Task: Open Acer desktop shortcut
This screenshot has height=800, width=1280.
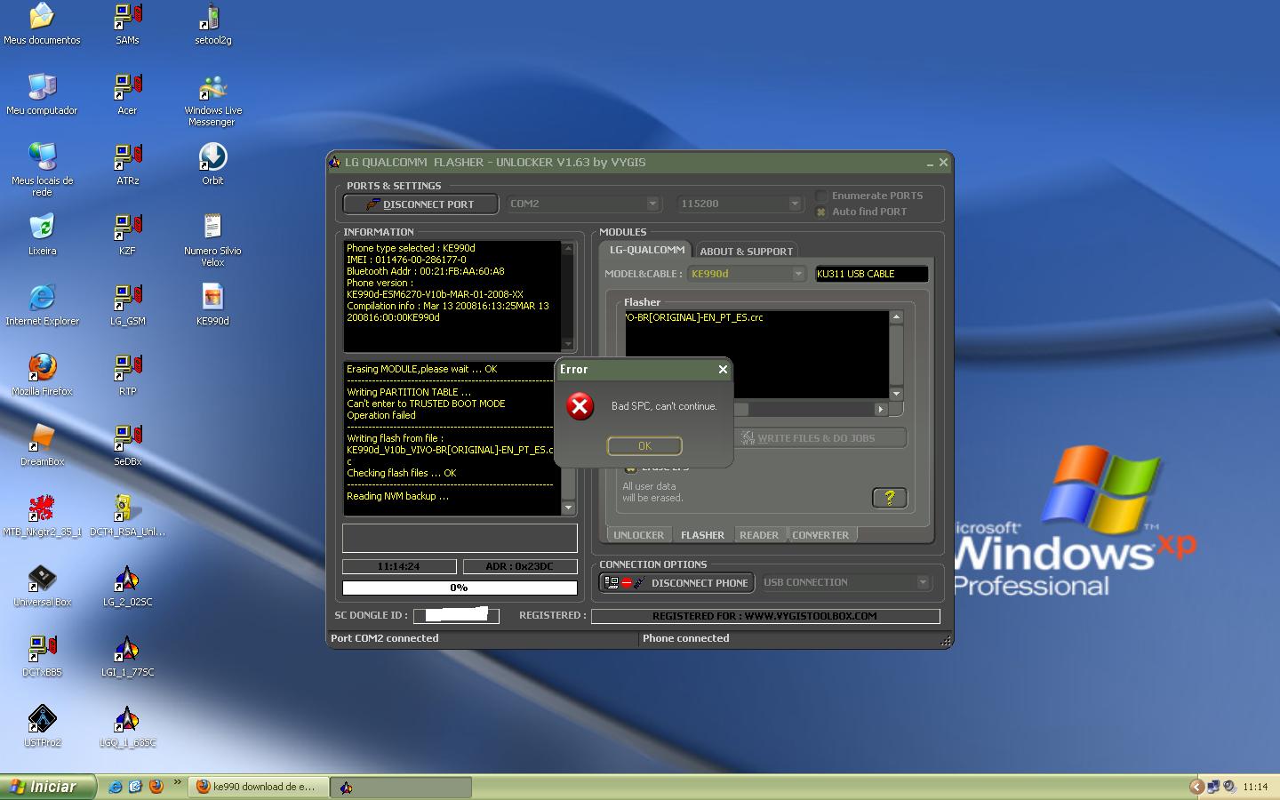Action: (127, 94)
